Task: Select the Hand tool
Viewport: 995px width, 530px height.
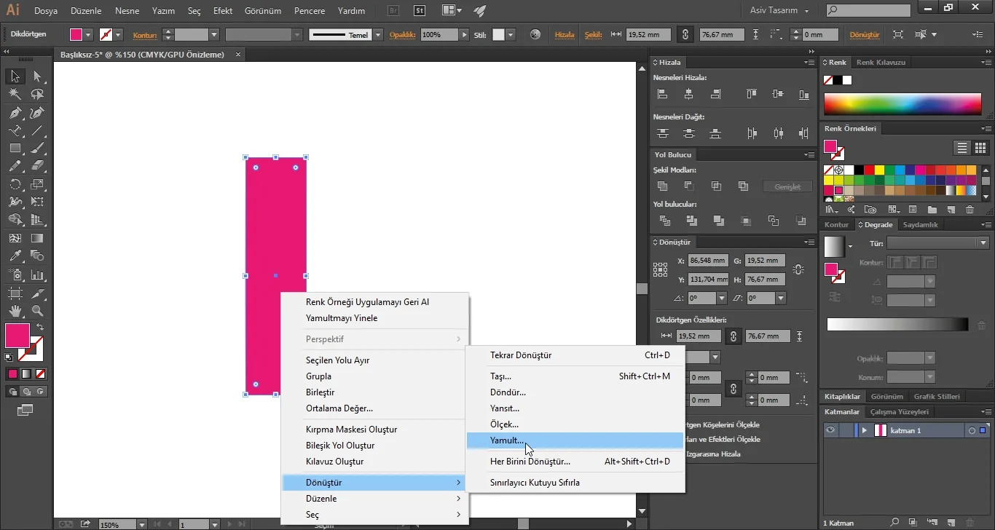Action: (x=15, y=311)
